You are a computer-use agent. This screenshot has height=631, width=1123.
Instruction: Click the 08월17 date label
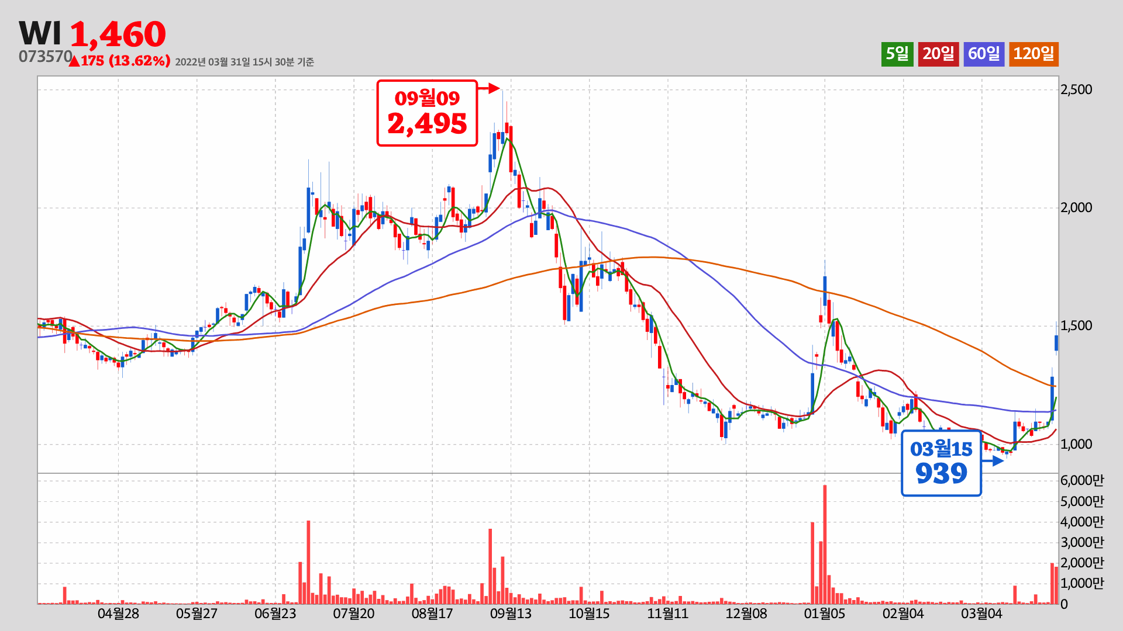pos(432,613)
